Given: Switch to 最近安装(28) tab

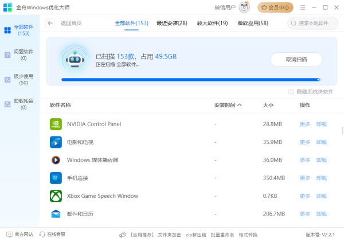Looking at the screenshot, I should point(172,24).
